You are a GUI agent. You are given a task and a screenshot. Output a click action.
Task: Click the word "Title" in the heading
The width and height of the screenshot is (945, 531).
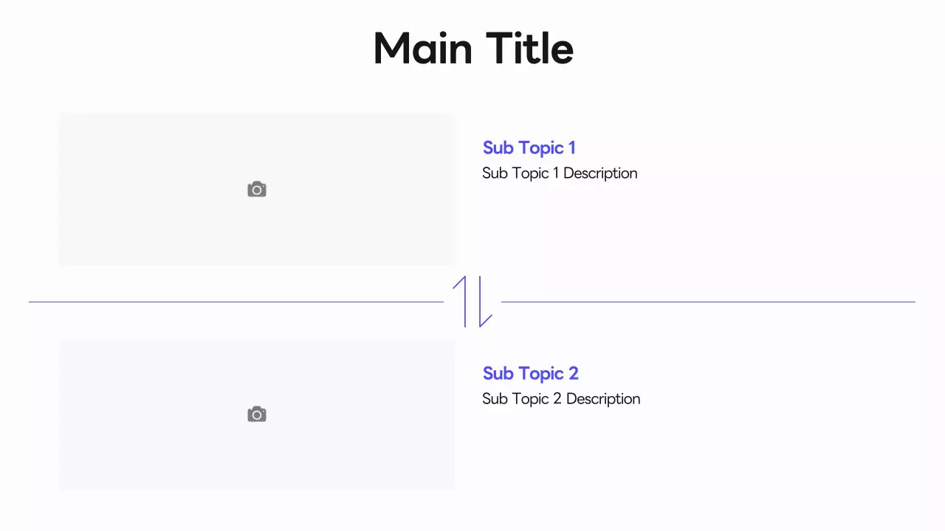(530, 49)
